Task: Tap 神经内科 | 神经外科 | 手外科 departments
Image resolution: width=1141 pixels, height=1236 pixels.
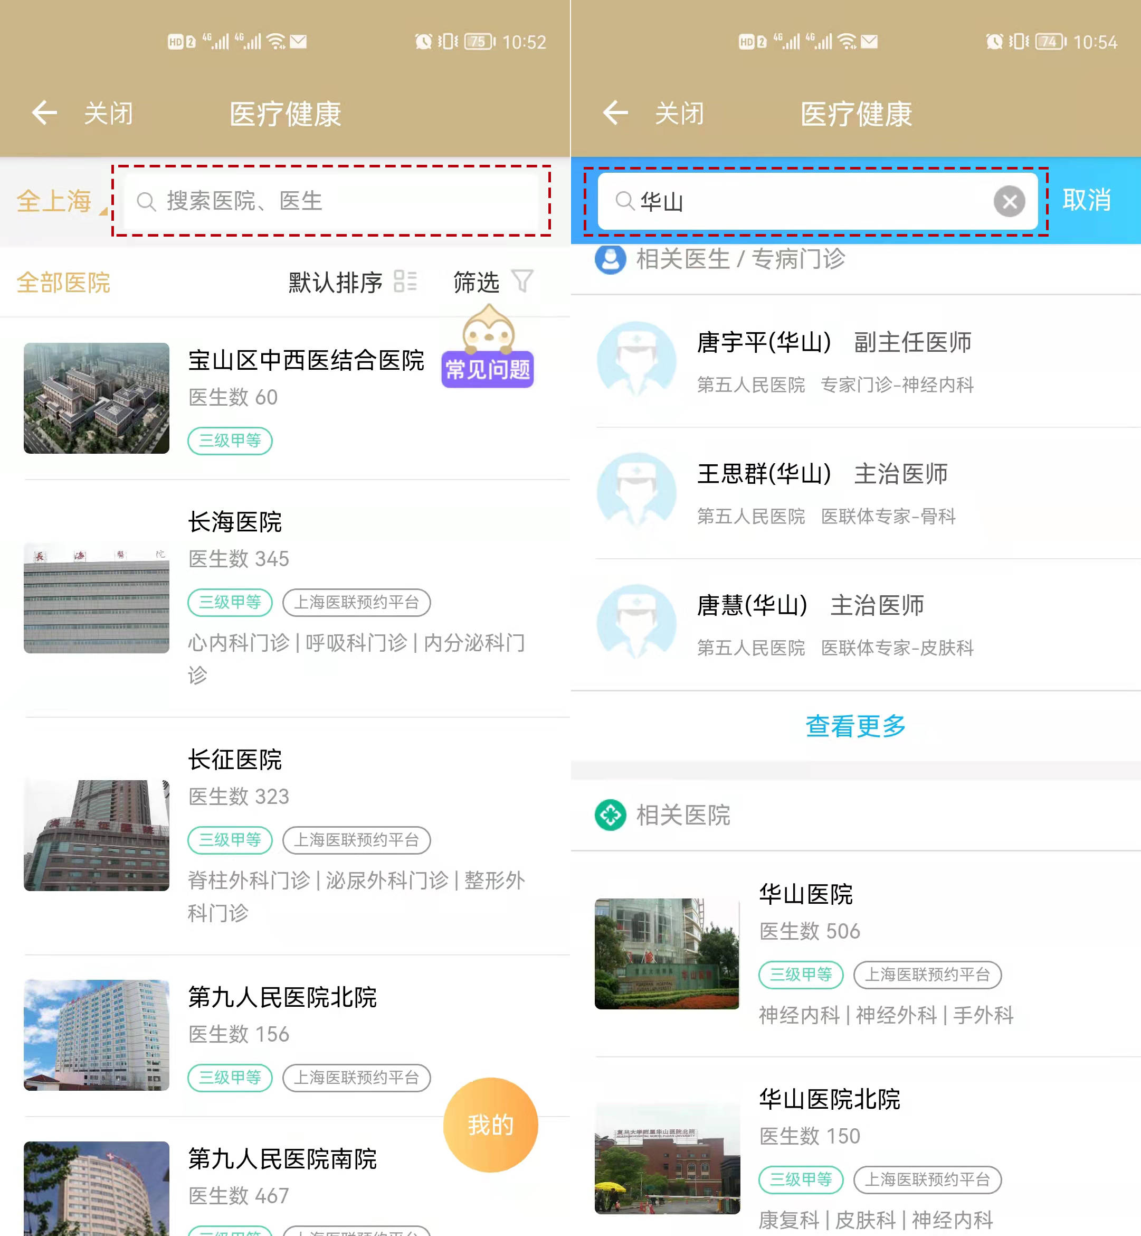Action: [886, 1015]
